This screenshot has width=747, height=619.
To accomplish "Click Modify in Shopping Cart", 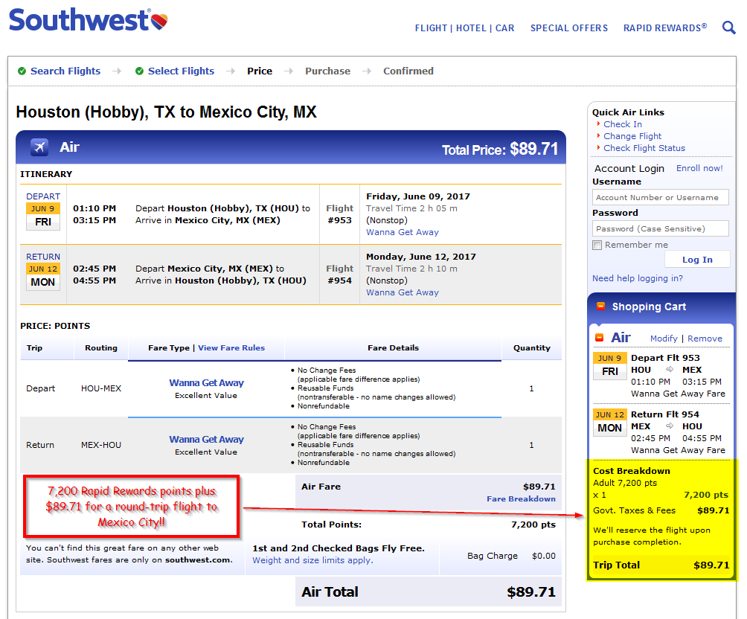I will (664, 339).
